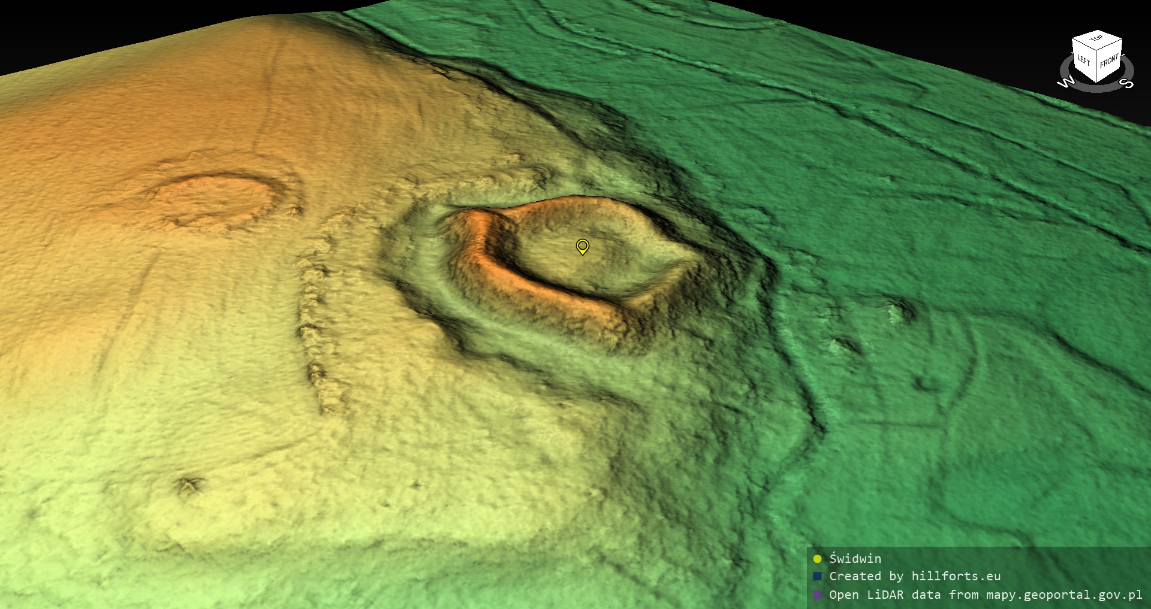Click the circular mound left of the hillfort
Viewport: 1151px width, 609px height.
click(x=215, y=198)
